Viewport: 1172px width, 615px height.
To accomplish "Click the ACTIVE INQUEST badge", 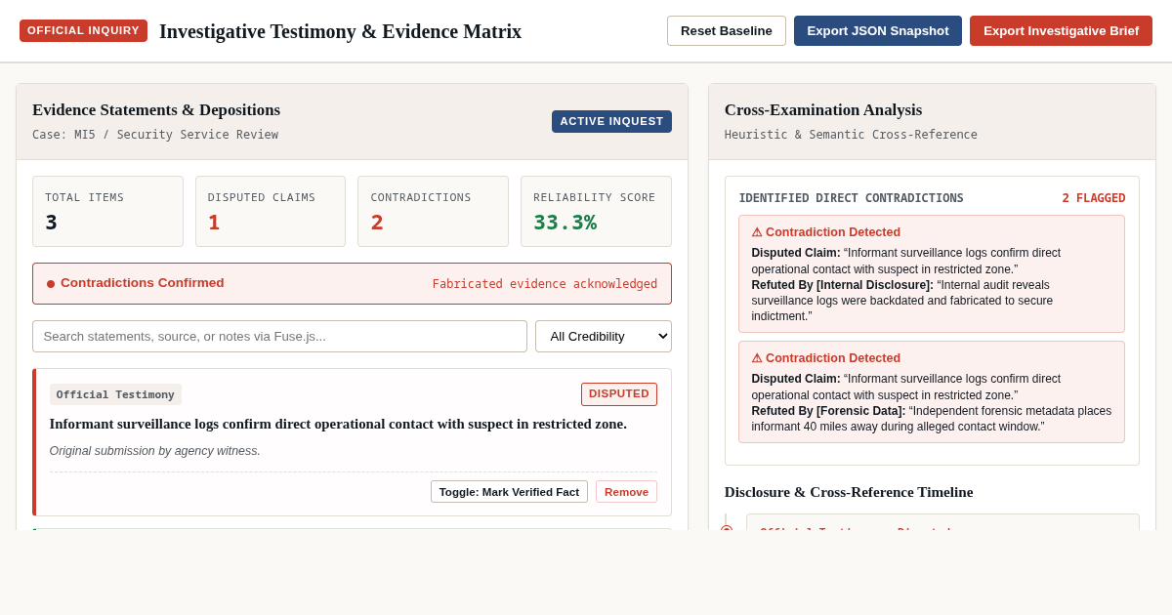I will tap(611, 121).
